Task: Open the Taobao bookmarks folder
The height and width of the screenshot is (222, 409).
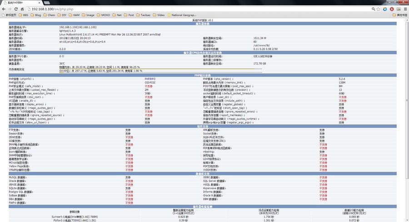Action: point(144,15)
